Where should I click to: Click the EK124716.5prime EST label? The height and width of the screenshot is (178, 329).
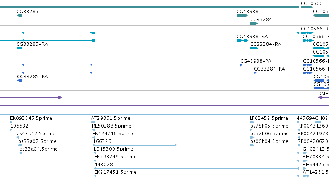click(x=113, y=134)
